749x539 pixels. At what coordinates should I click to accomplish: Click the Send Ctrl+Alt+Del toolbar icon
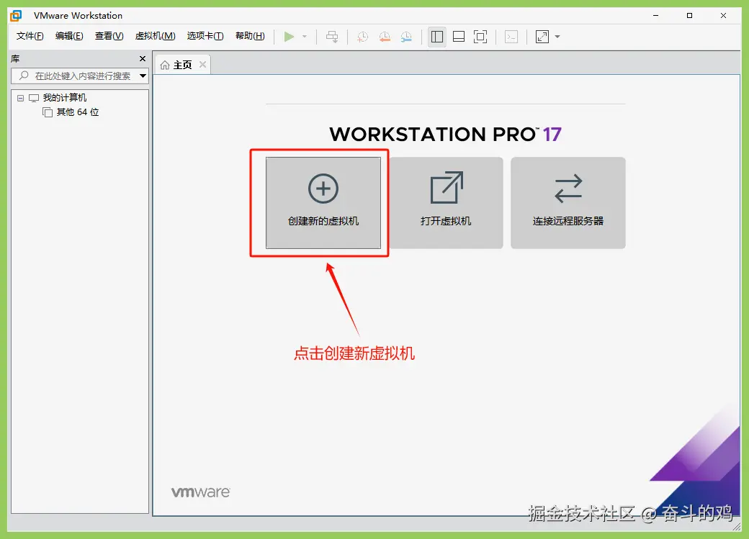(x=332, y=37)
